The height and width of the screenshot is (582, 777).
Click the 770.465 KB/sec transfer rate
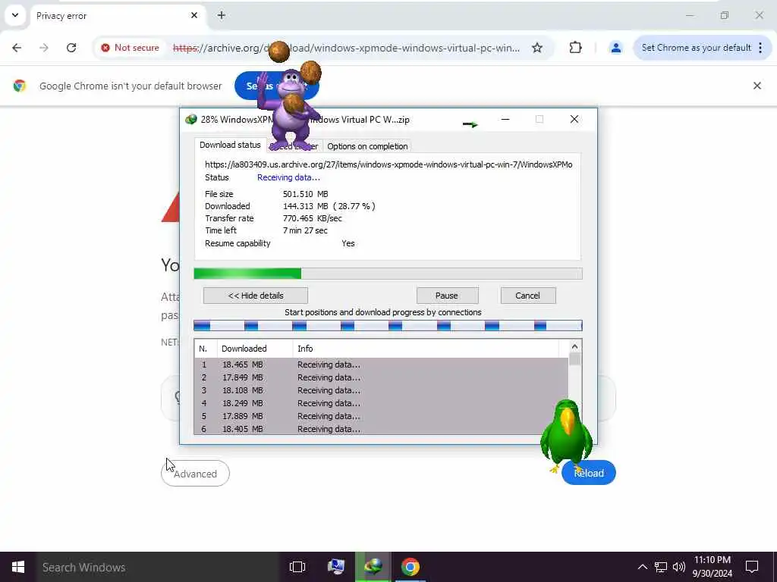[x=312, y=218]
